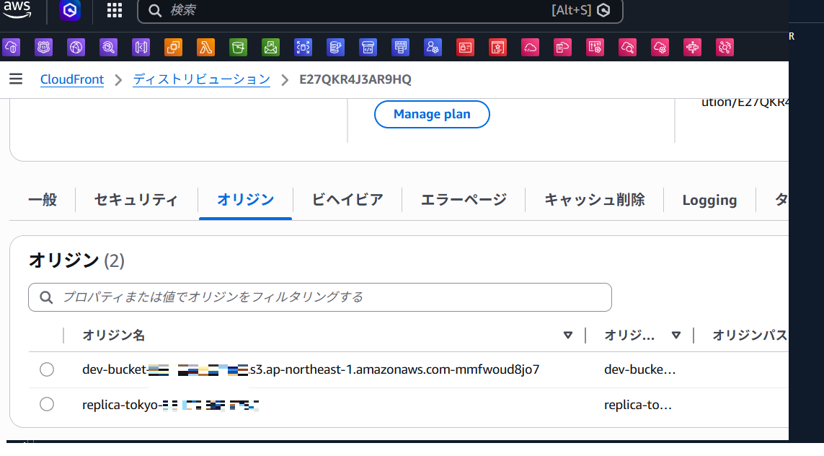Image resolution: width=824 pixels, height=456 pixels.
Task: Click the pink cloud with gear icon
Action: (x=660, y=47)
